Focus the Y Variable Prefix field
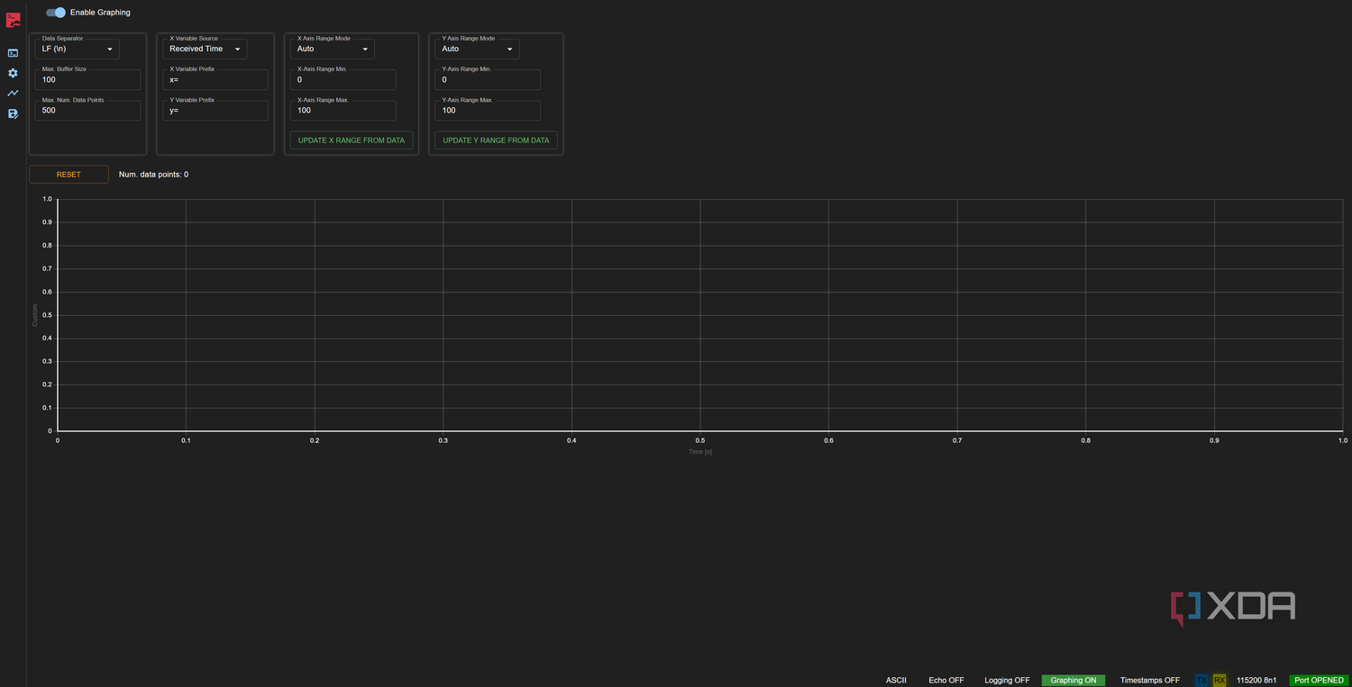The height and width of the screenshot is (687, 1352). point(216,111)
